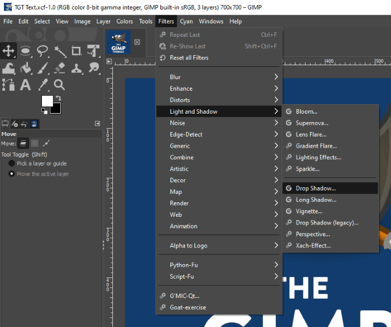Open the Tool Options tab

point(5,124)
